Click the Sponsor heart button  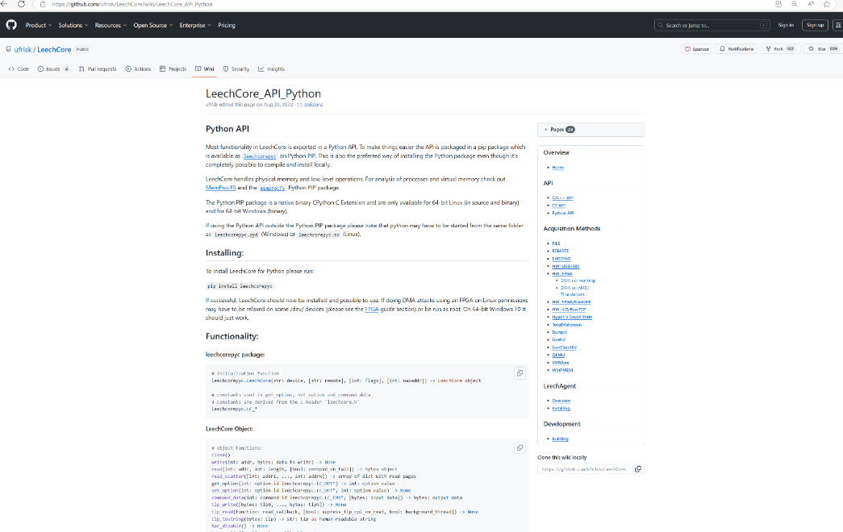click(x=697, y=49)
